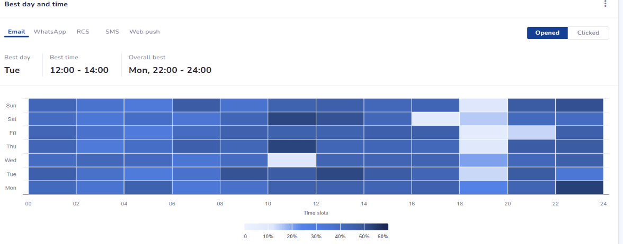Click the Thursday 10-12 heatmap cell
Viewport: 623px width, 244px height.
292,146
